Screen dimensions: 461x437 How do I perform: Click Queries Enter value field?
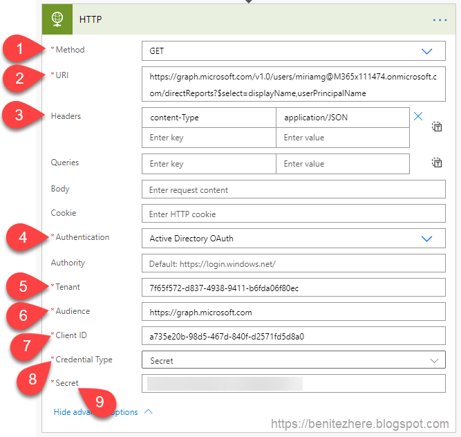343,164
